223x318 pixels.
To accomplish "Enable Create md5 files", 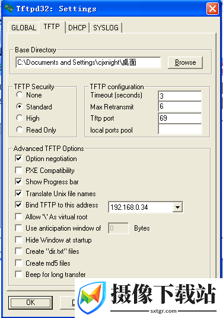I will [18, 263].
